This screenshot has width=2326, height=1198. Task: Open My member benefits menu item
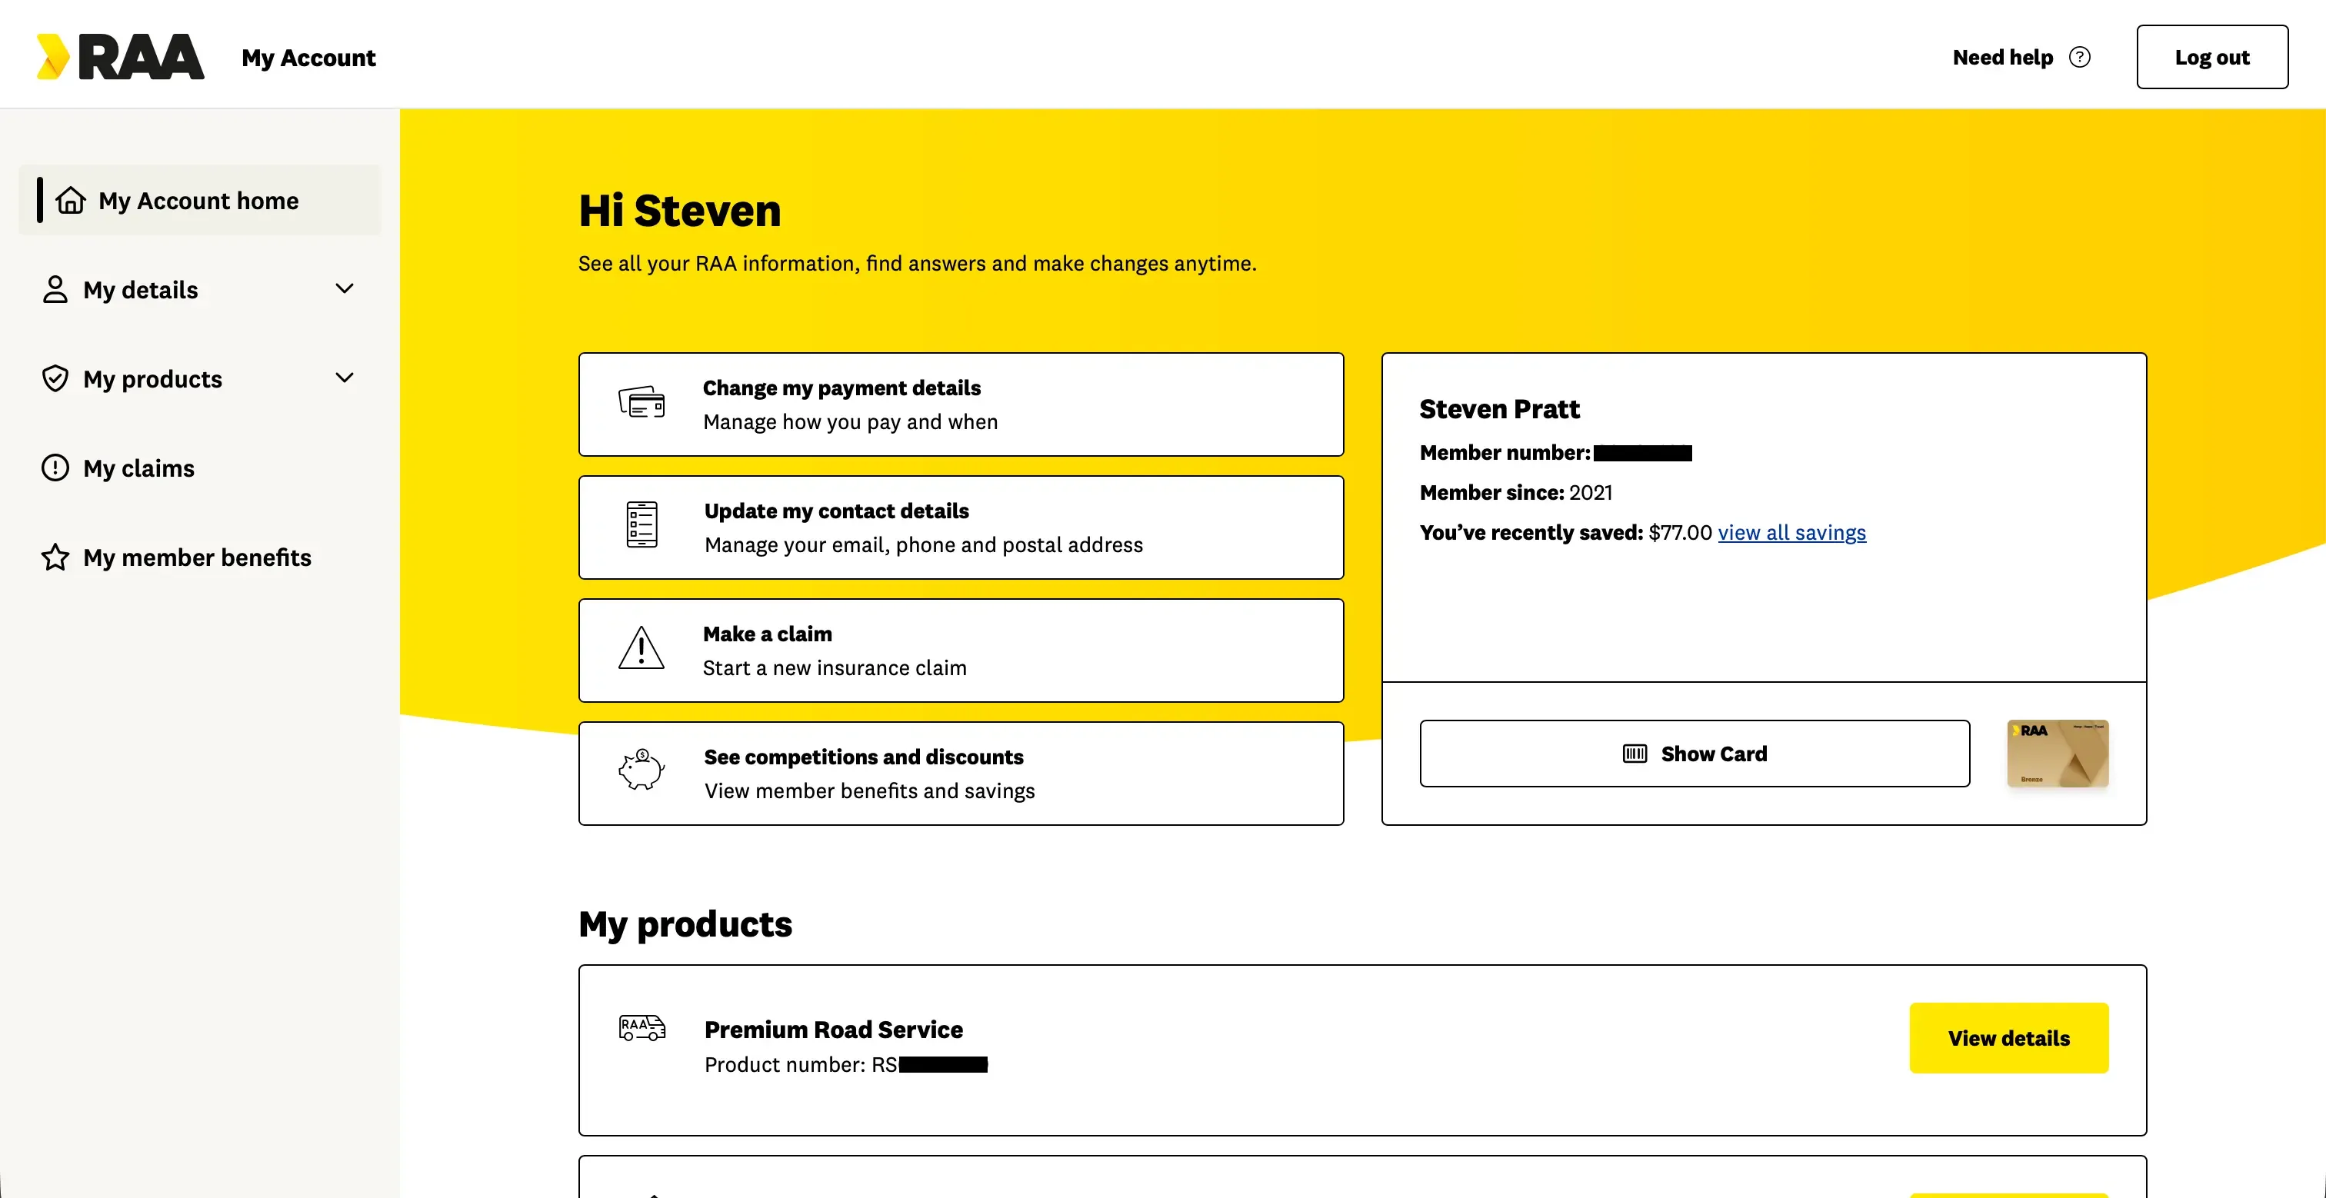coord(197,557)
